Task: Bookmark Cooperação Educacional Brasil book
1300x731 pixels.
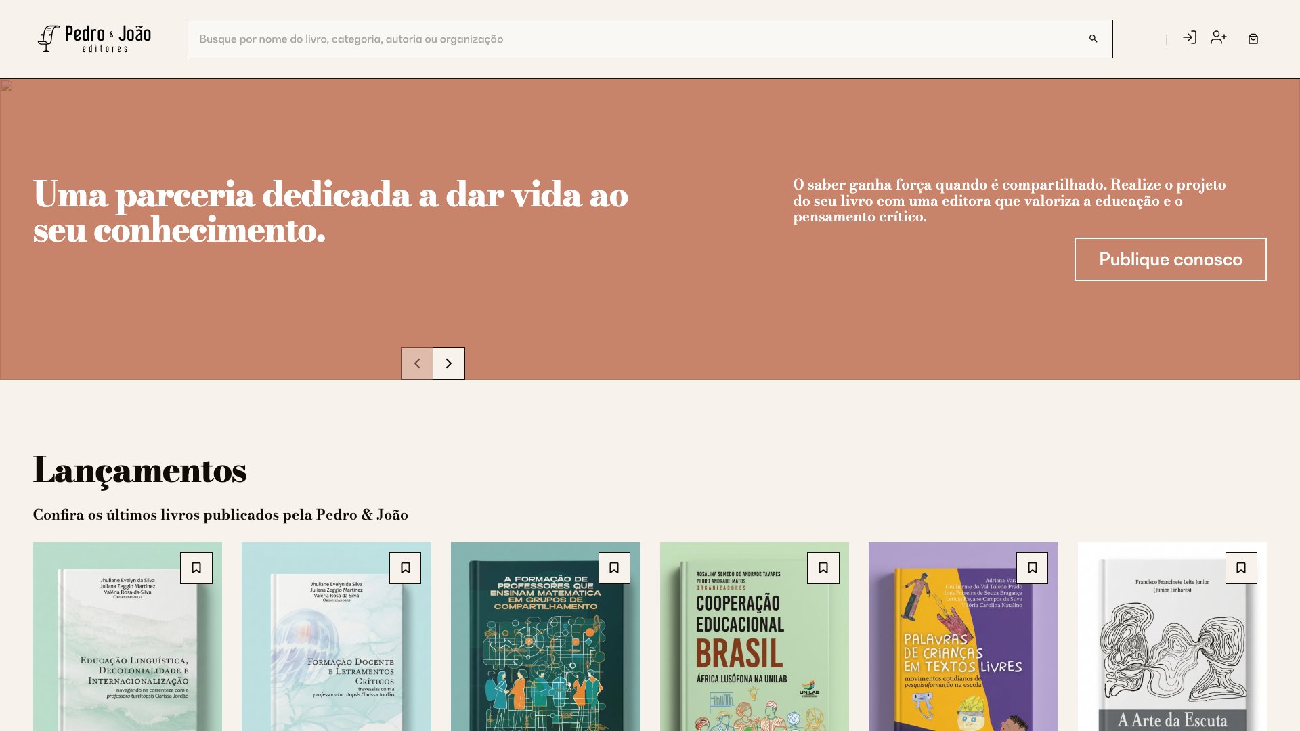Action: click(823, 568)
